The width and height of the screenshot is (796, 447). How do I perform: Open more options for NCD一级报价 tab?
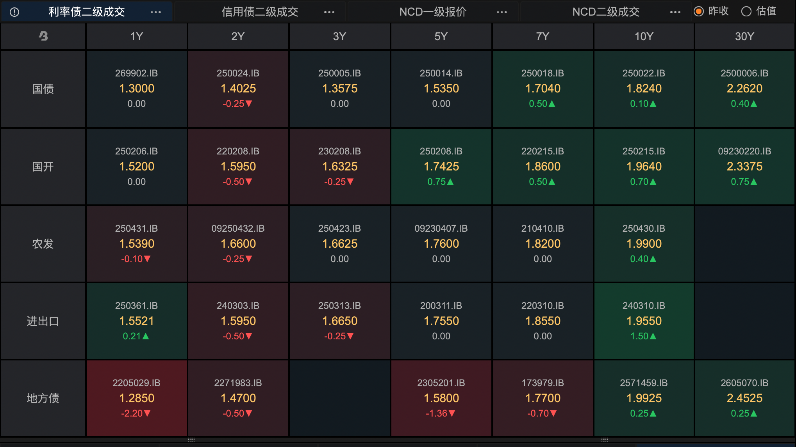[502, 12]
